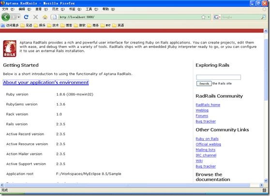Open the 足迹 bookmarks folder
Image resolution: width=270 pixels, height=196 pixels.
(26, 25)
